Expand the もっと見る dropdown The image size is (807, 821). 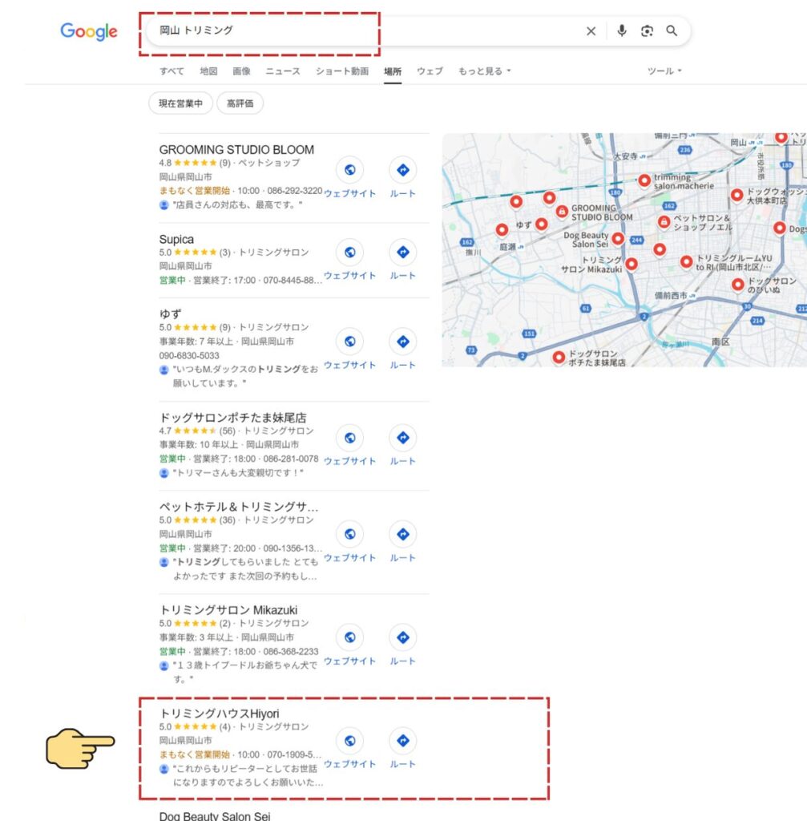(x=484, y=71)
